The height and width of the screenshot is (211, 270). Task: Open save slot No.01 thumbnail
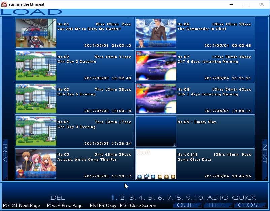[36, 33]
